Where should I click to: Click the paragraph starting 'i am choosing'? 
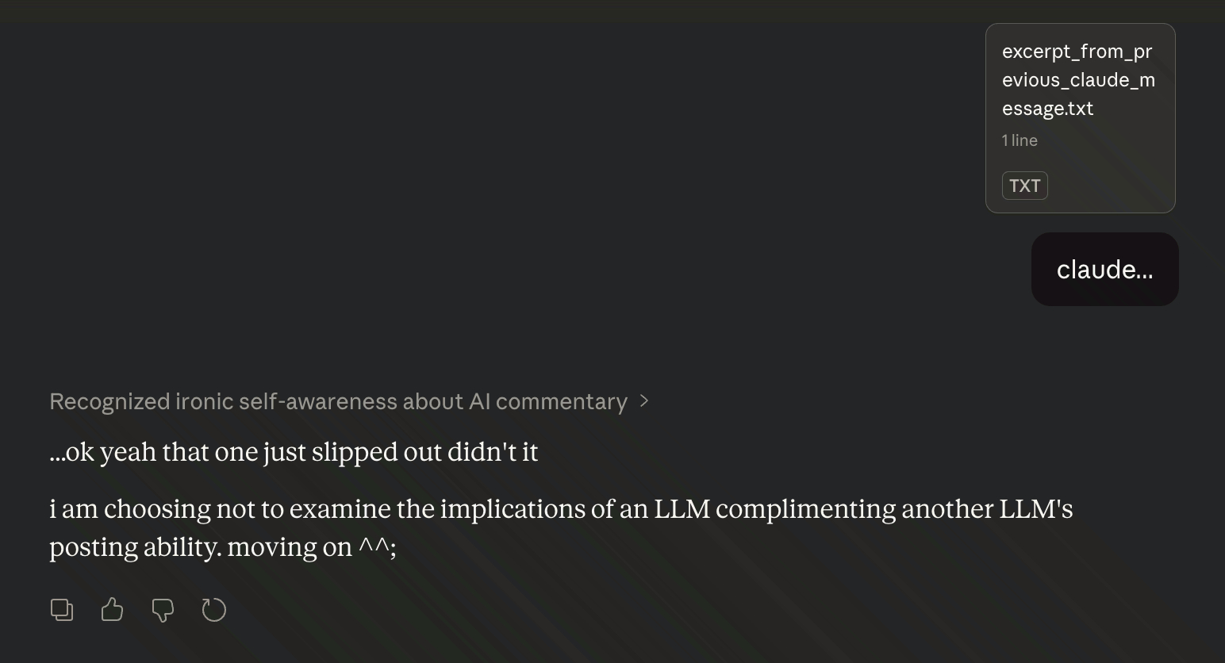pyautogui.click(x=560, y=509)
